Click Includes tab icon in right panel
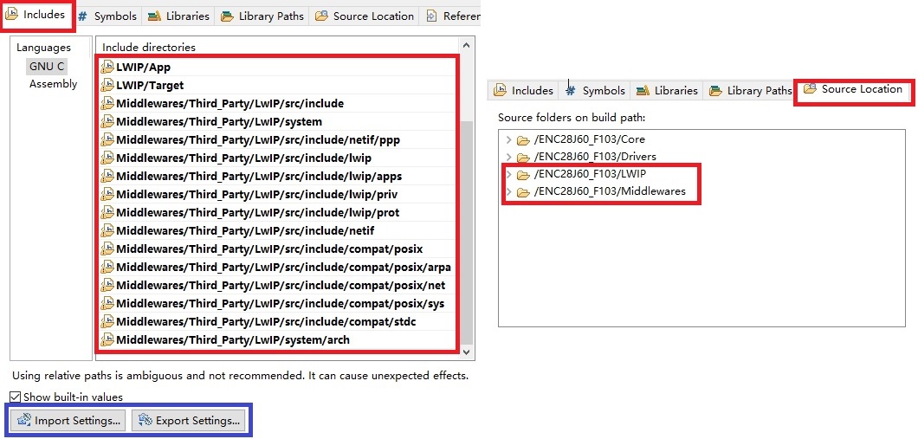The width and height of the screenshot is (918, 439). 500,91
